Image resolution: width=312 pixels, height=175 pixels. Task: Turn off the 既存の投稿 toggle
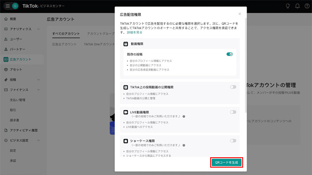click(x=230, y=54)
